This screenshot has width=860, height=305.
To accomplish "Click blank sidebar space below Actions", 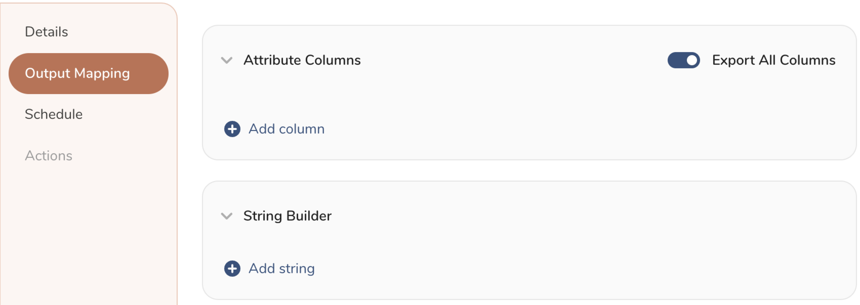I will click(89, 234).
